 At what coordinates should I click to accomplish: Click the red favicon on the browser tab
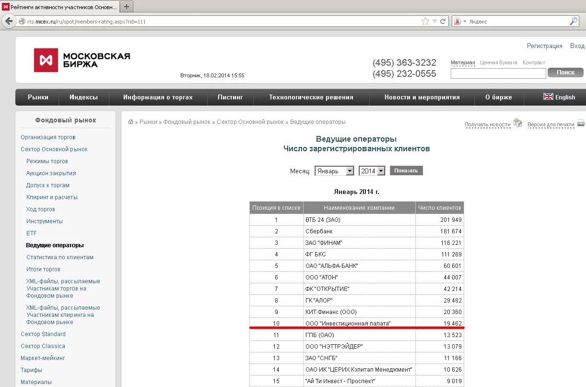click(x=6, y=7)
